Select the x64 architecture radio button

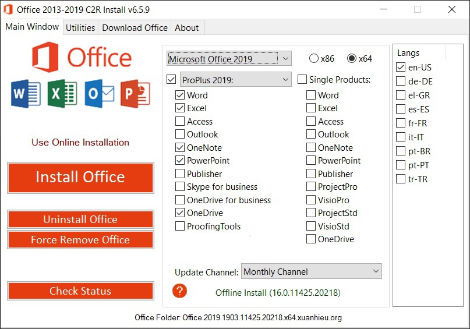351,58
